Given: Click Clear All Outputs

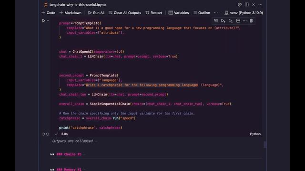Looking at the screenshot, I should coord(125,13).
